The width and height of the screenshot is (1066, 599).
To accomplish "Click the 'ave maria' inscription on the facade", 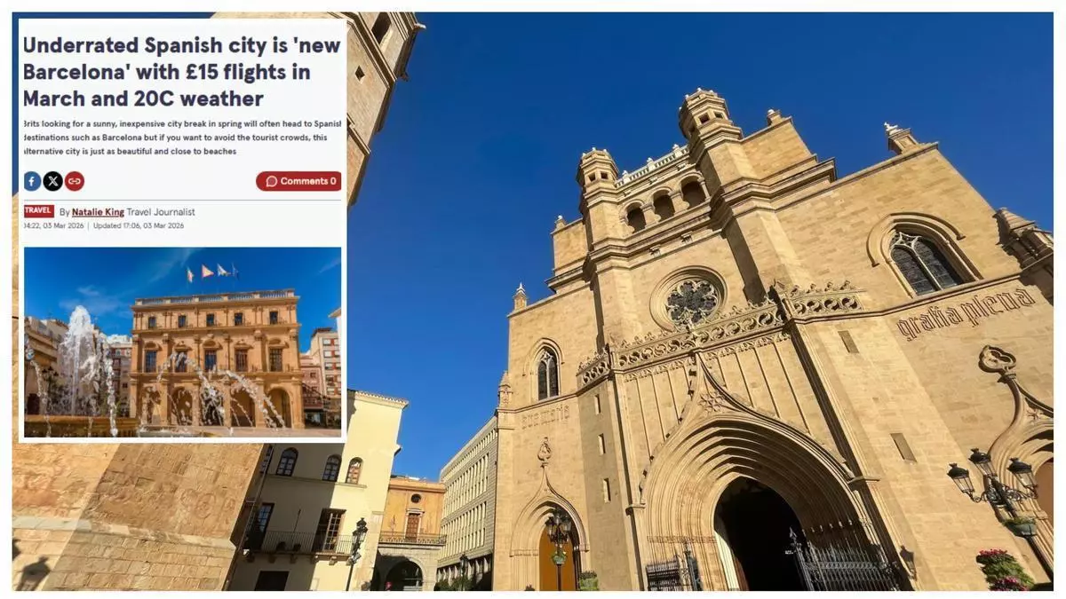I will pos(544,415).
